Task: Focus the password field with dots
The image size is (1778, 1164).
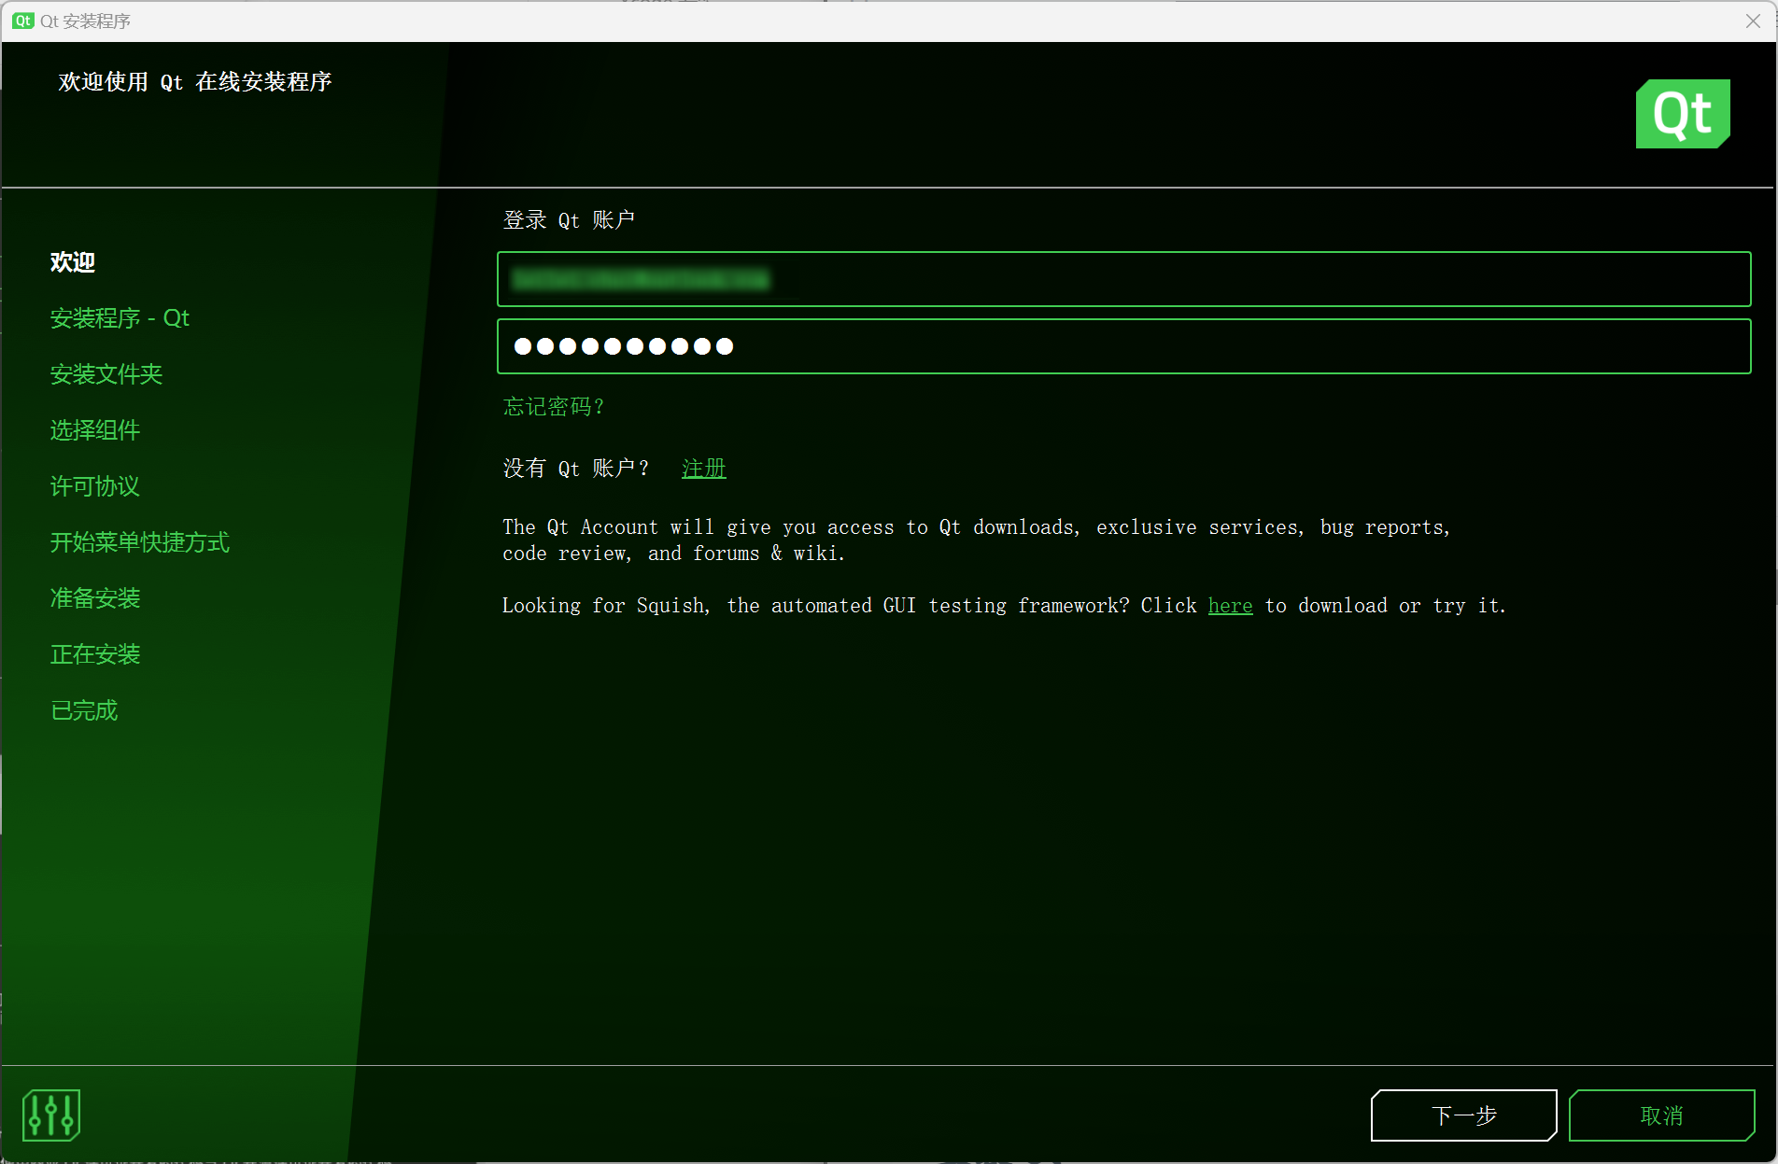Action: pyautogui.click(x=1123, y=346)
